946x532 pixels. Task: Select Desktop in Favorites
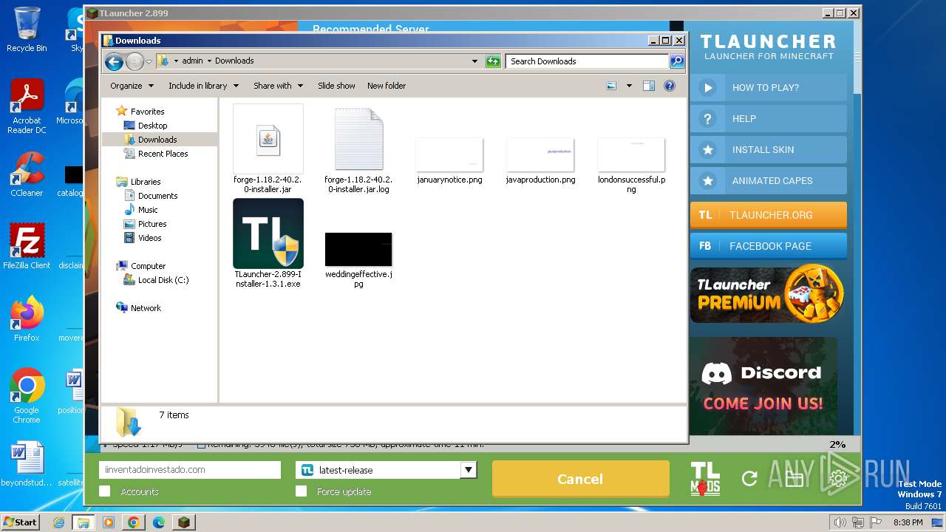[x=152, y=126]
